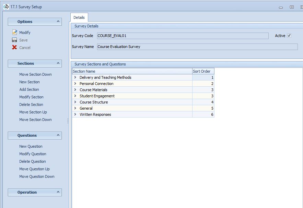Screen dimensions: 303x208
Task: Click the Save floppy disk icon
Action: (x=14, y=40)
